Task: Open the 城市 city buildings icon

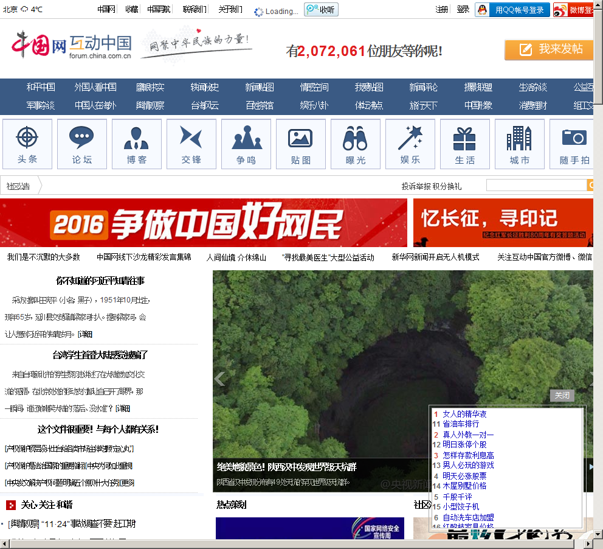Action: tap(520, 144)
